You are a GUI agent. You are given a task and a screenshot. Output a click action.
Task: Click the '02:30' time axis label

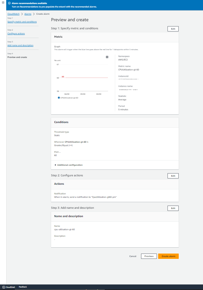click(x=67, y=94)
